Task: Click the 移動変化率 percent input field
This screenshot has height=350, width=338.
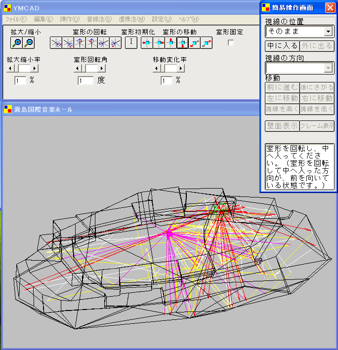Action: pos(167,80)
